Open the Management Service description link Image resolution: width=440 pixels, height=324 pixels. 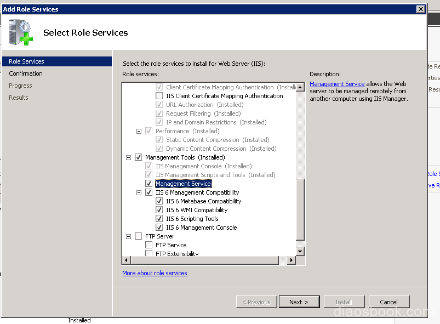(337, 84)
